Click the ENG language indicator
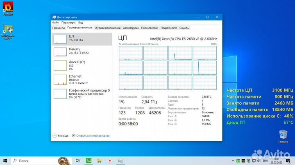Image resolution: width=295 pixels, height=165 pixels. (265, 161)
